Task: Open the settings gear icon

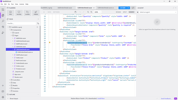Action: point(3,97)
